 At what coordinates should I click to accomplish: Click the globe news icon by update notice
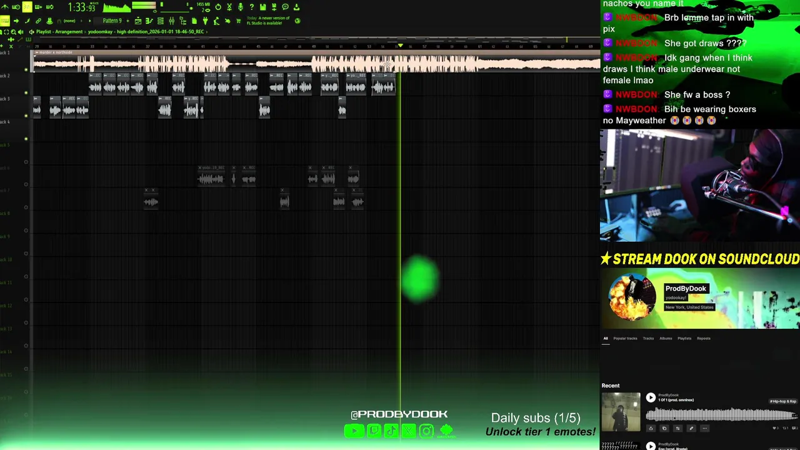pyautogui.click(x=297, y=21)
